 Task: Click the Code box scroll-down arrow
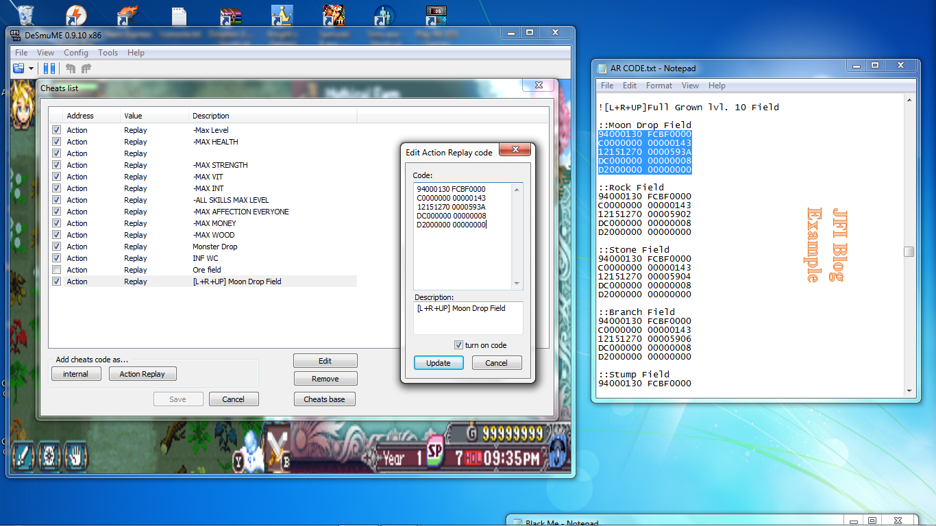point(517,284)
